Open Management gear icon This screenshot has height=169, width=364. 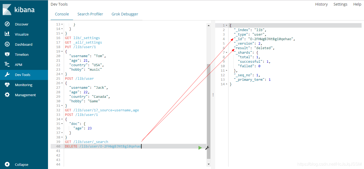point(7,95)
